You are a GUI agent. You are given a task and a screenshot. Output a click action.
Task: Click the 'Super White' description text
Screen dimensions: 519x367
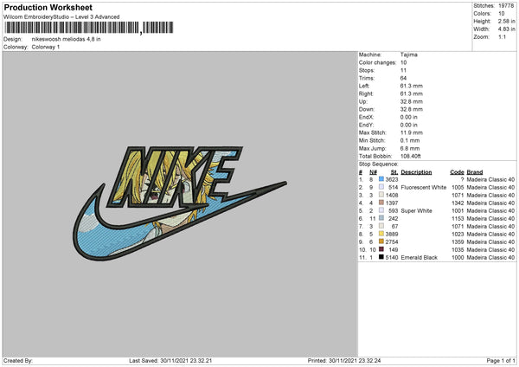pyautogui.click(x=416, y=210)
